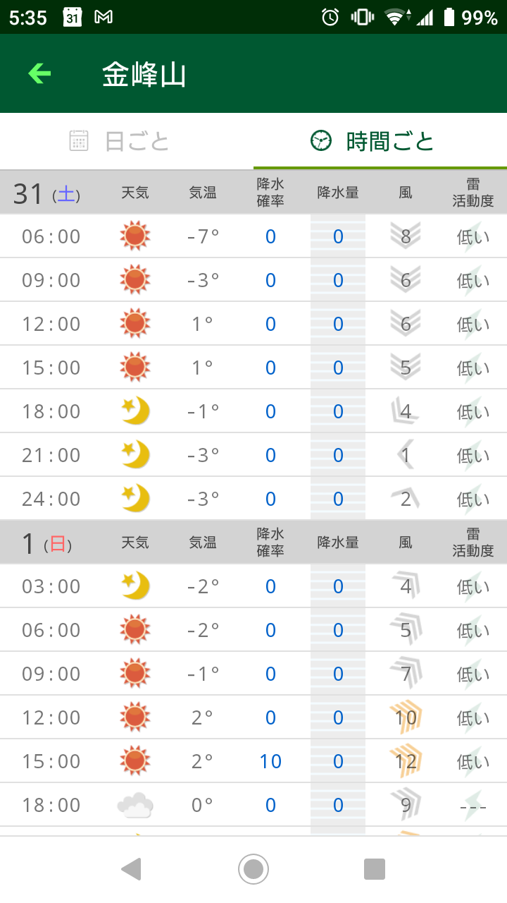The height and width of the screenshot is (903, 507).
Task: Tap the green back arrow
Action: (39, 73)
